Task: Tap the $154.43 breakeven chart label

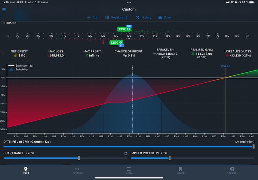Action: pyautogui.click(x=225, y=66)
